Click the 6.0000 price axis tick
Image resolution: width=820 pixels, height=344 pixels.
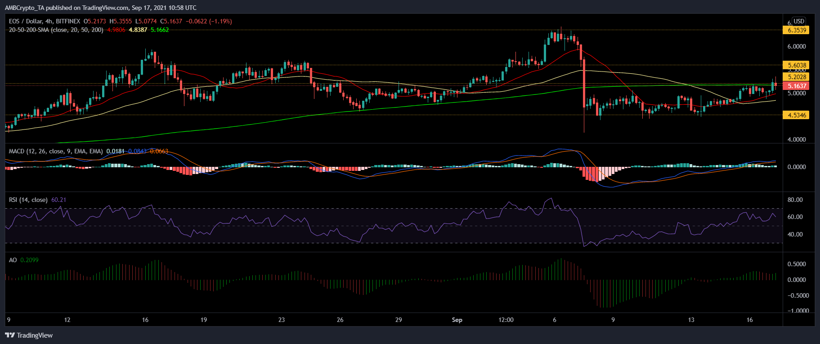coord(797,47)
